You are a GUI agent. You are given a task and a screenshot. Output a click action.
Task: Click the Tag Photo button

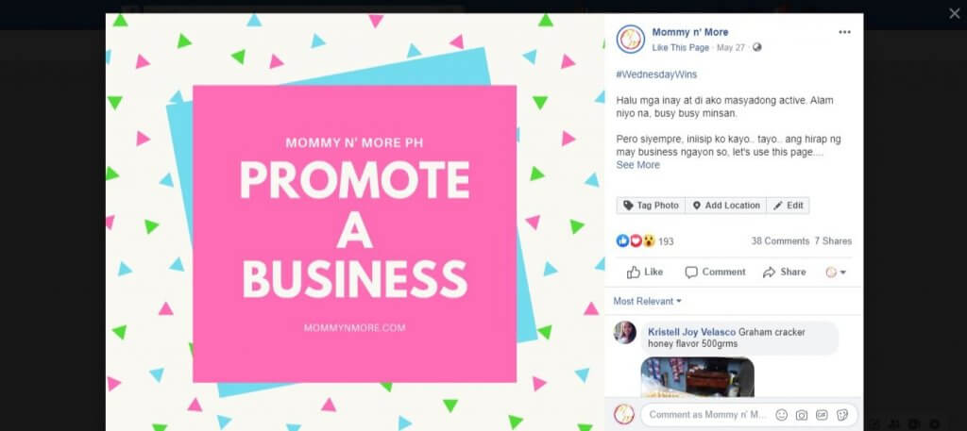click(651, 206)
